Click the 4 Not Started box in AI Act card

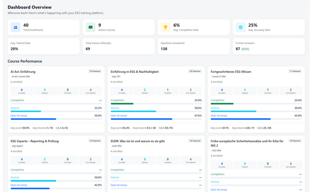[x=91, y=91]
